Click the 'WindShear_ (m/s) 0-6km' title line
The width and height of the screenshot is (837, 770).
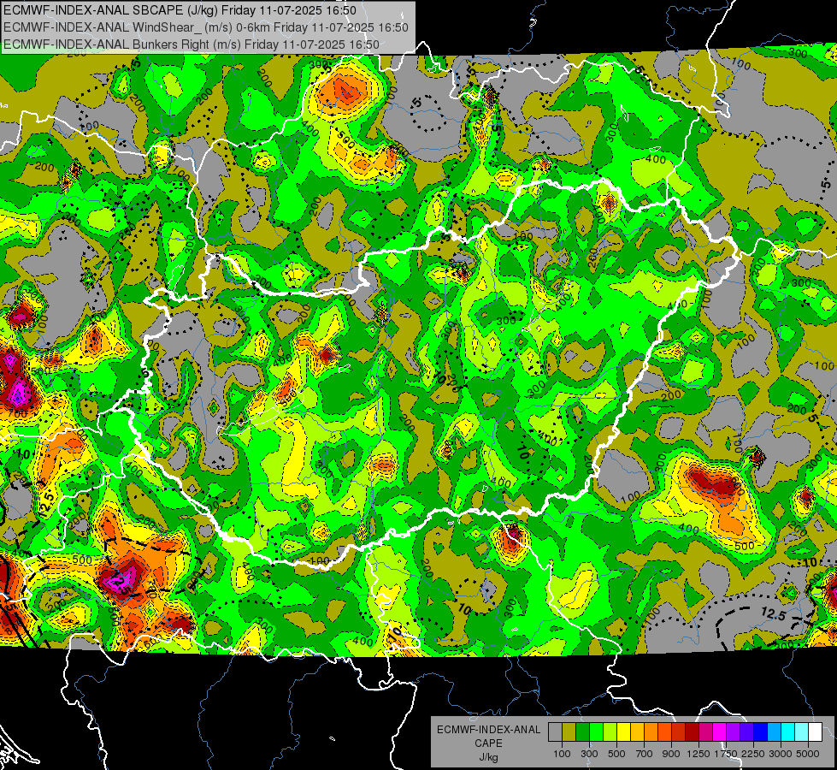(x=206, y=27)
